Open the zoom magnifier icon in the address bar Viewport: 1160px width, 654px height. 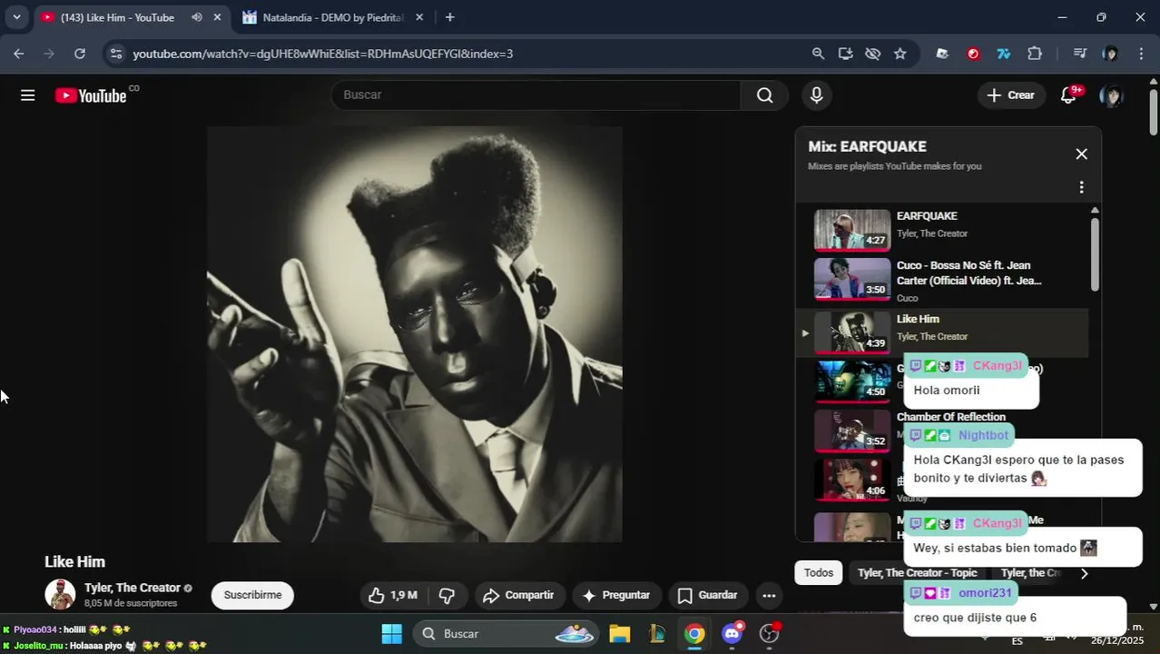tap(818, 54)
